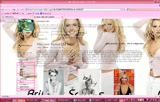This screenshot has width=160, height=102.
Task: Go to Início in the breadcrumb
Action: (x=39, y=47)
